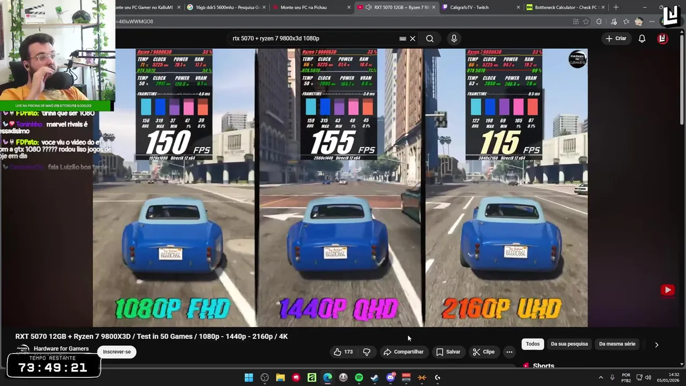The image size is (686, 386).
Task: Open YouTube notifications bell
Action: coord(642,39)
